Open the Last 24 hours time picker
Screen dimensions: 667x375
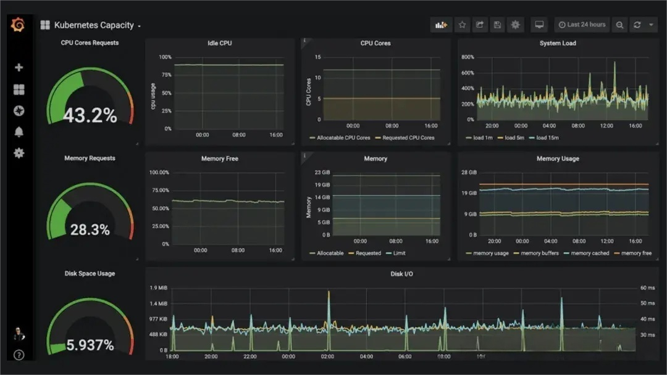click(581, 25)
